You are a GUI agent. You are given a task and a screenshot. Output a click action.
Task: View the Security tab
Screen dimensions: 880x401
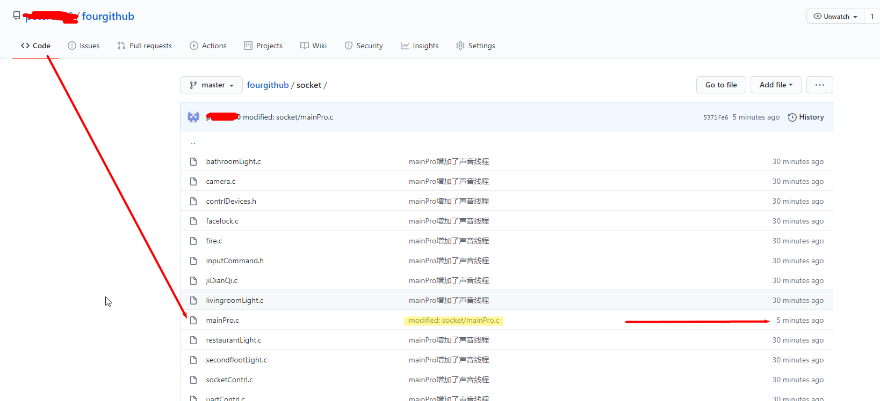[364, 46]
